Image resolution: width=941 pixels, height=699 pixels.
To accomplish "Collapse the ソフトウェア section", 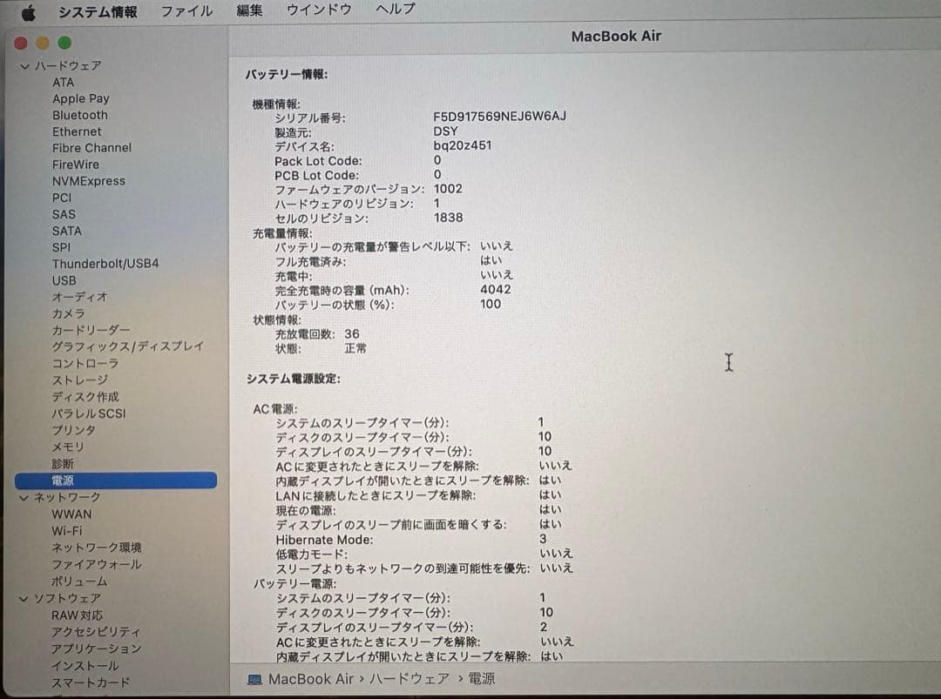I will (23, 598).
